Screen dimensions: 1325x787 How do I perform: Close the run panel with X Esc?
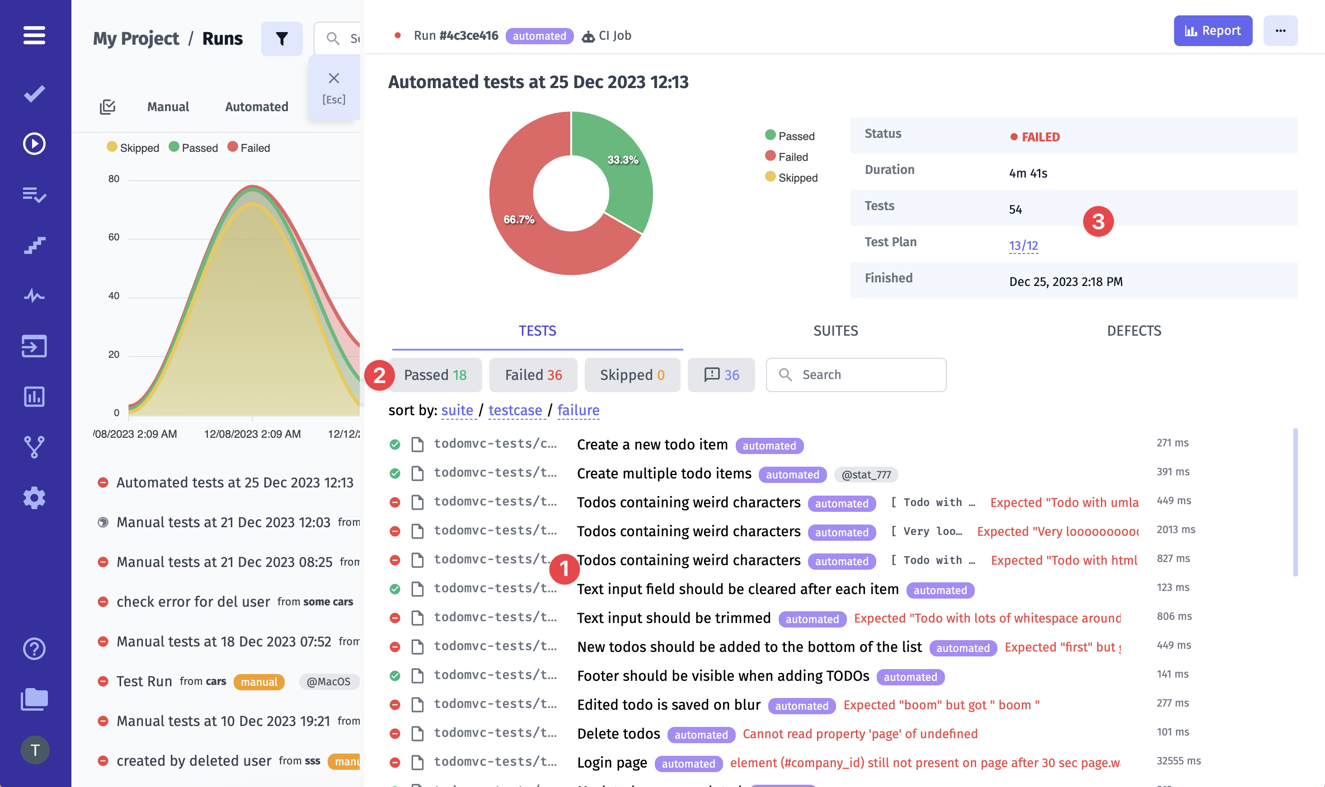(x=334, y=88)
